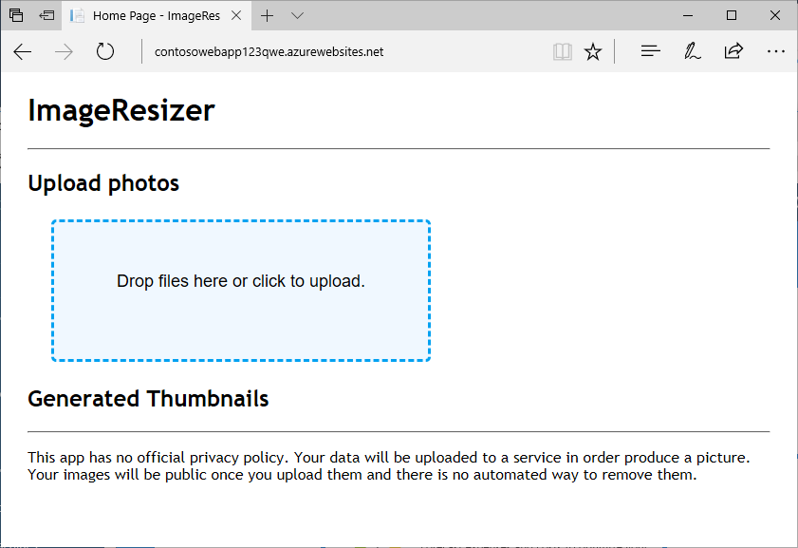798x548 pixels.
Task: Refresh the ImageResizer page
Action: pos(104,51)
